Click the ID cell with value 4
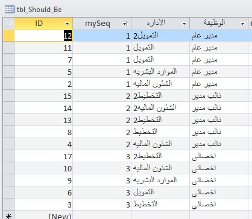The width and height of the screenshot is (252, 219). tap(43, 144)
